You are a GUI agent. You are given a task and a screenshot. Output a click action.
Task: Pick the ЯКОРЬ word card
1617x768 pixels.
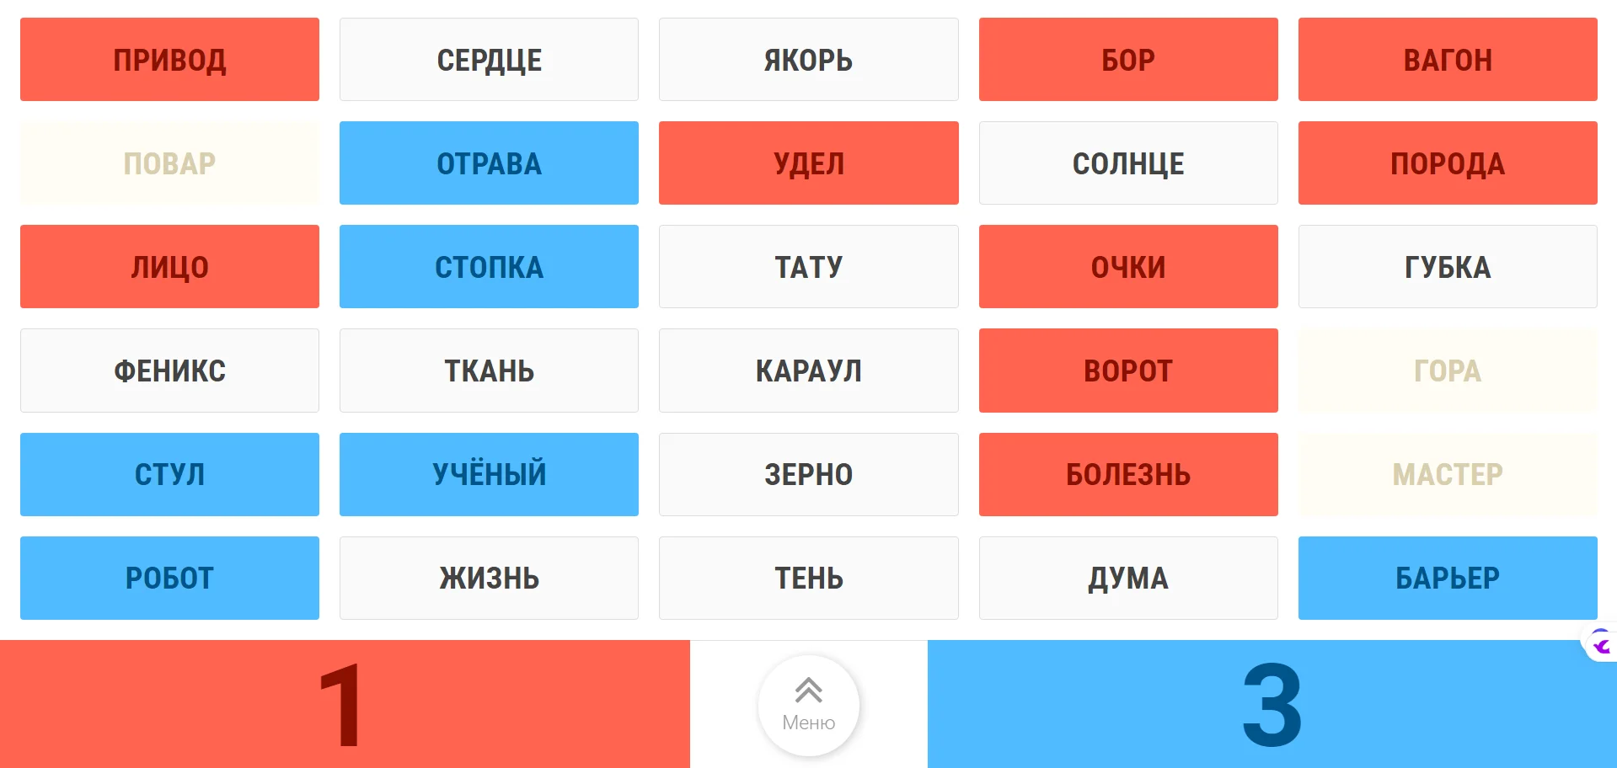[x=808, y=60]
